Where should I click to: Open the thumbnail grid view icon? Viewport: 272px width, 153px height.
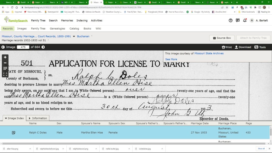pyautogui.click(x=5, y=69)
